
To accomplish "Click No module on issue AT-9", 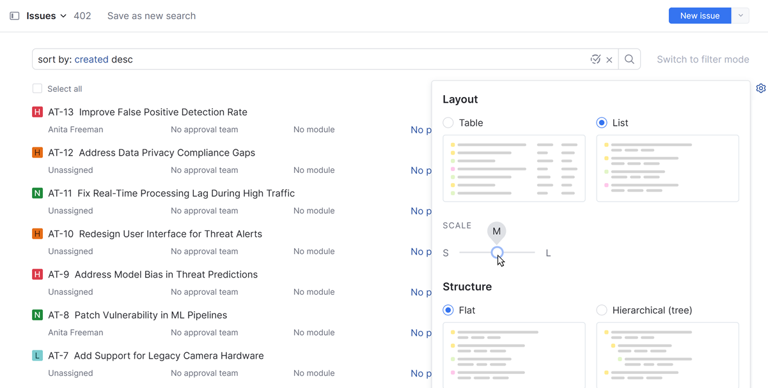I will tap(314, 292).
